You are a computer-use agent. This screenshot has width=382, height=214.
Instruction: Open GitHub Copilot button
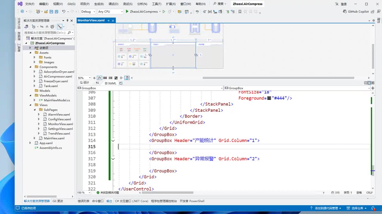pos(356,12)
